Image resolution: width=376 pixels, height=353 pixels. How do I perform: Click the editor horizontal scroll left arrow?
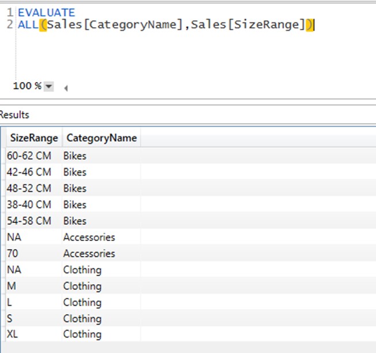(66, 88)
